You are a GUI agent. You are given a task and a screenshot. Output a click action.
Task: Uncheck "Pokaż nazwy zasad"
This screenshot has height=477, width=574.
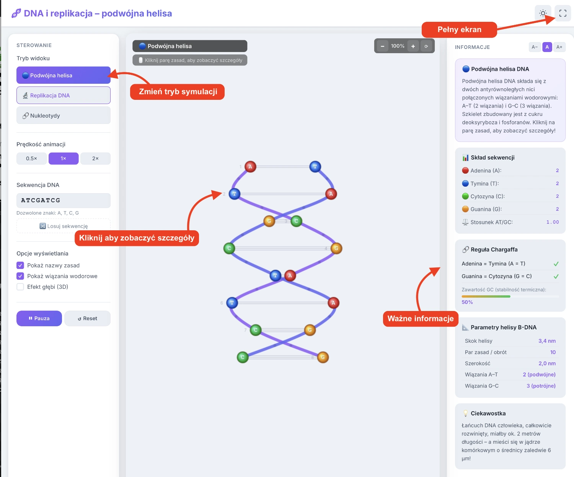pyautogui.click(x=21, y=265)
